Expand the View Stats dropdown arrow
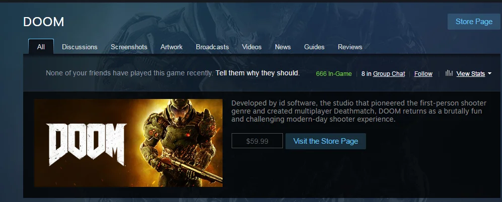 click(x=489, y=74)
